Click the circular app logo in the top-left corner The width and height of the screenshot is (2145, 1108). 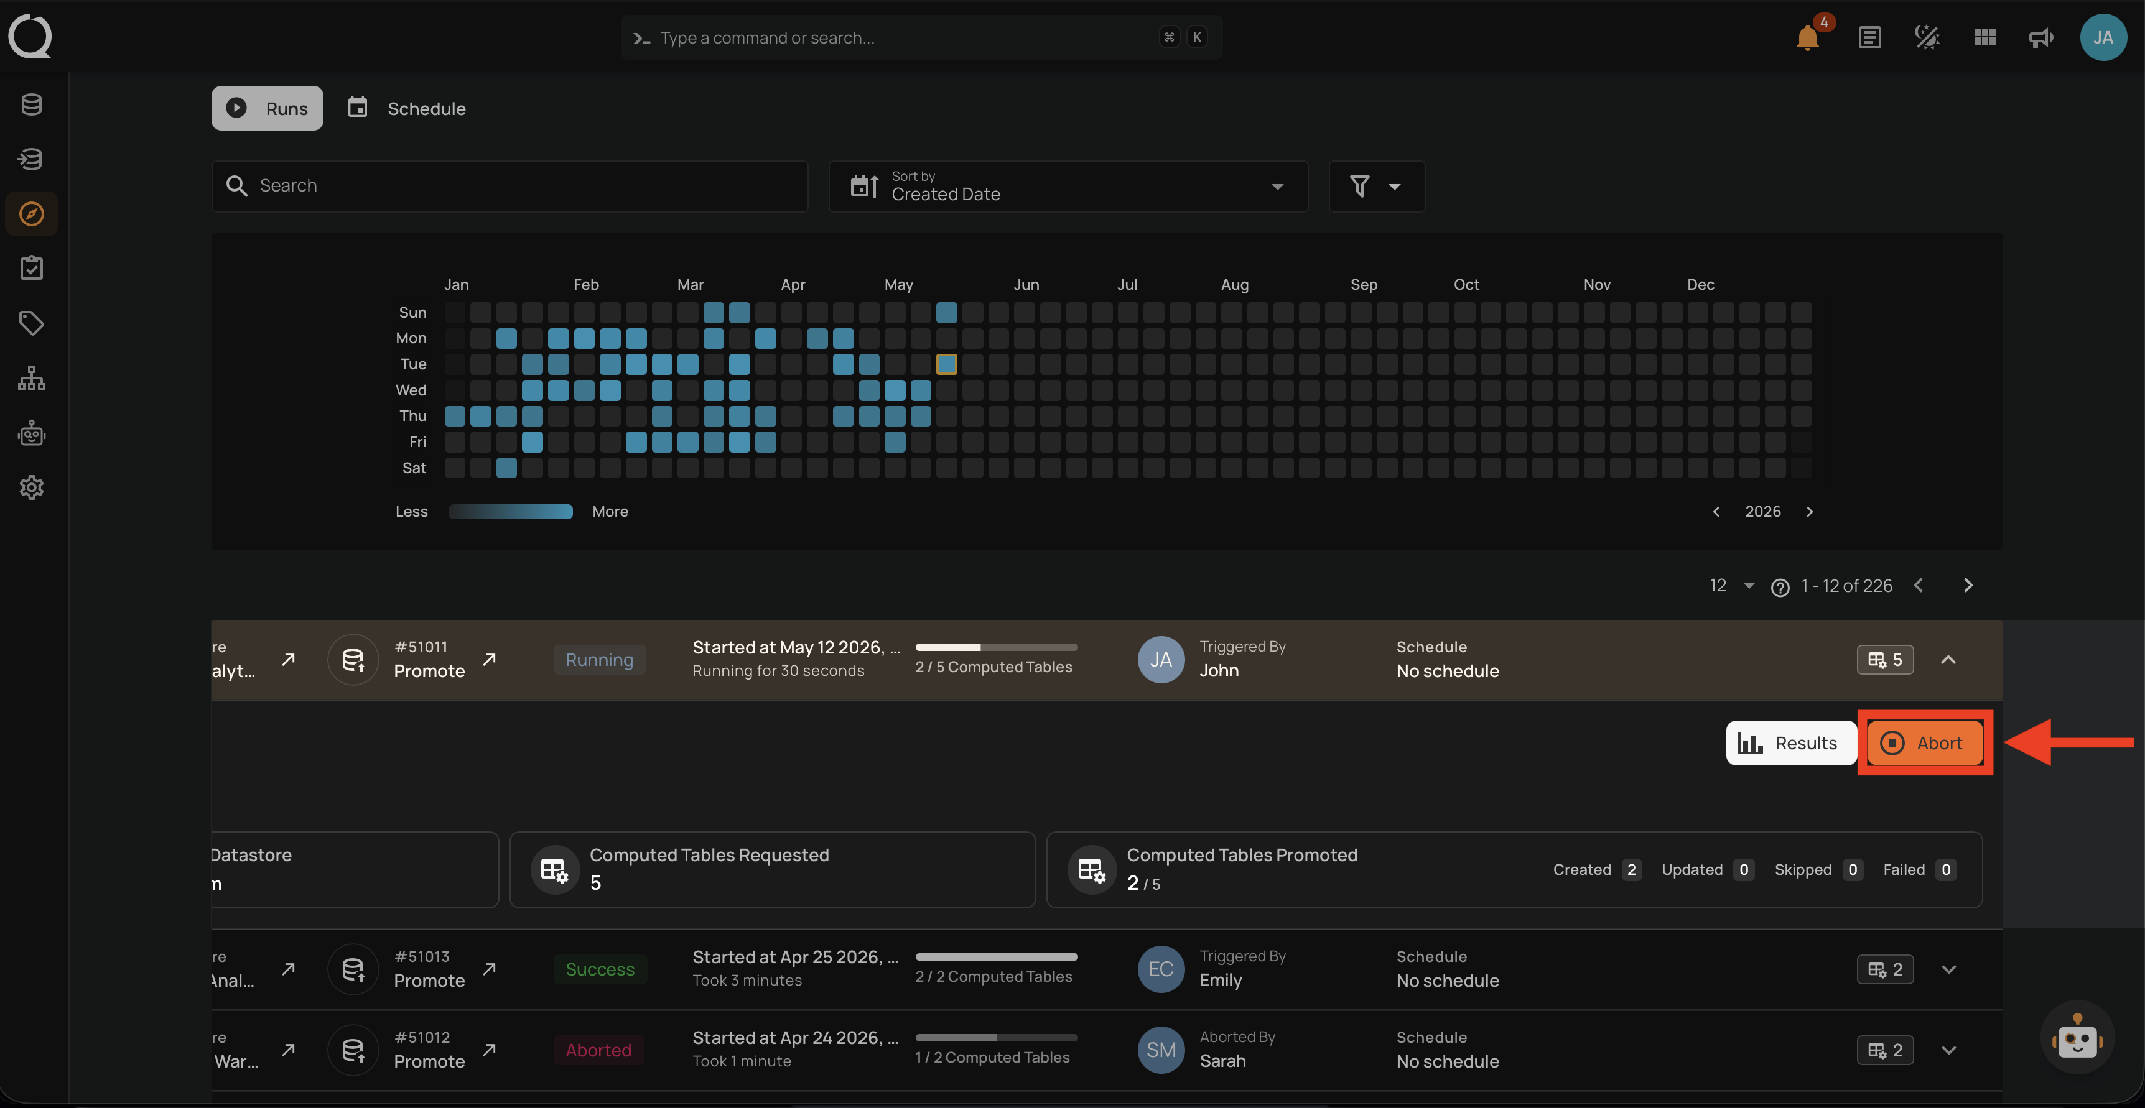click(x=30, y=37)
